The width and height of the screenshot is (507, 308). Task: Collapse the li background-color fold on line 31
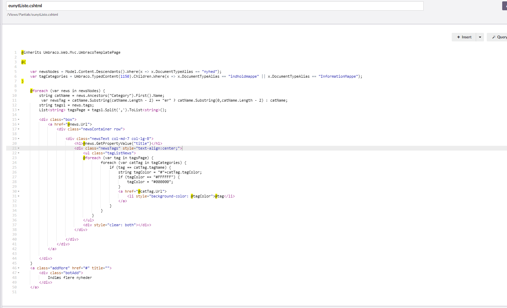(x=19, y=196)
